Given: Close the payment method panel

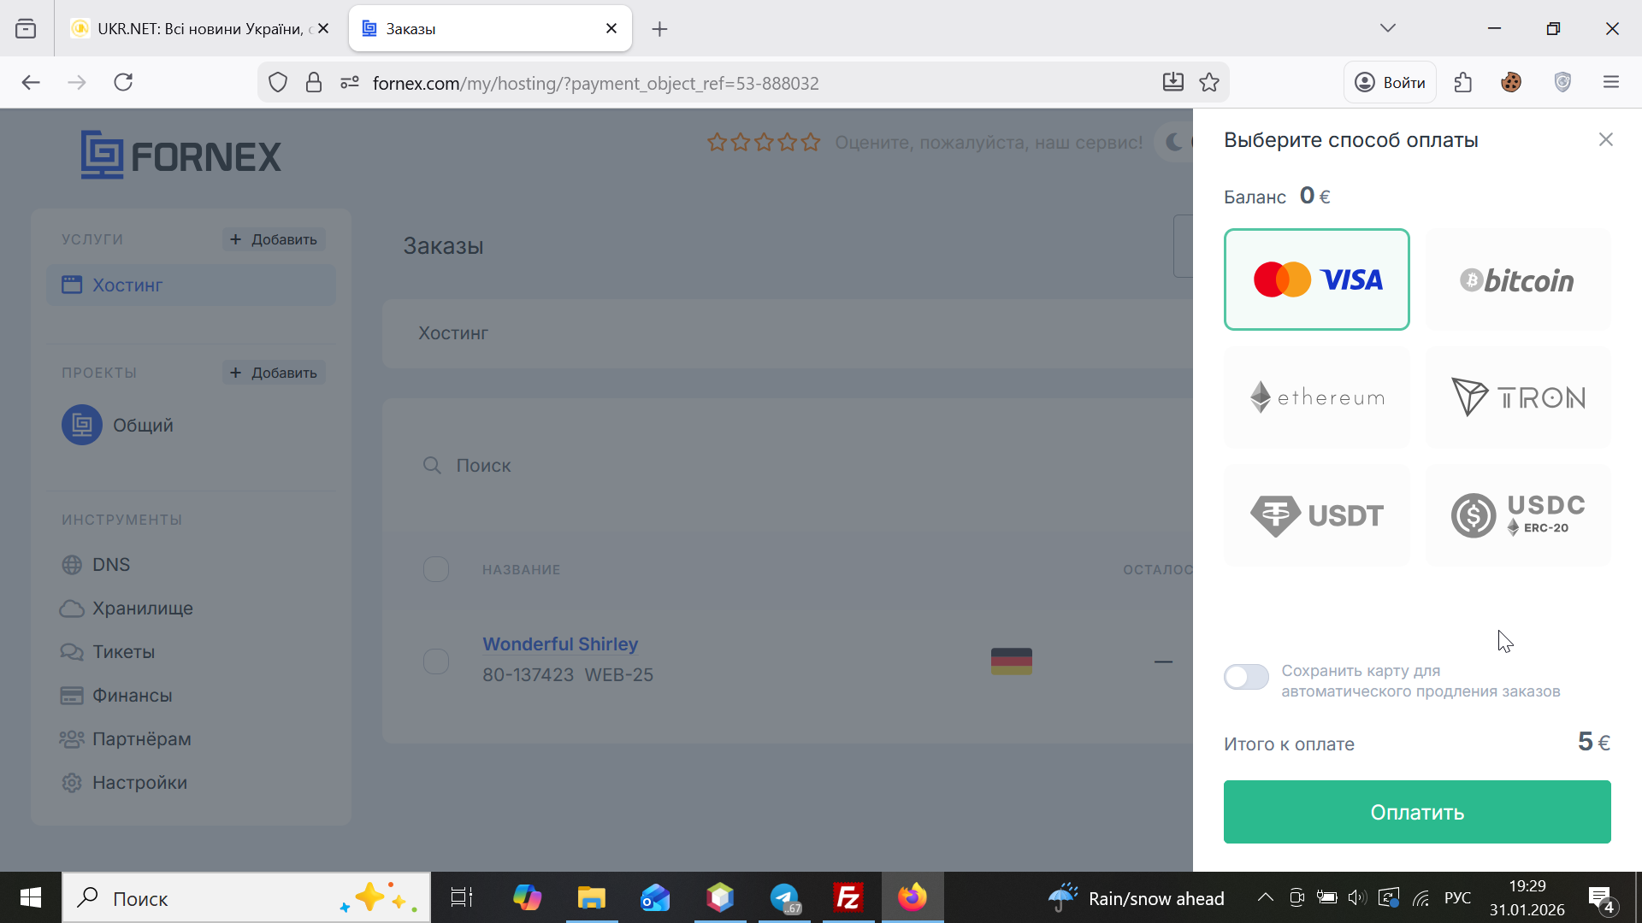Looking at the screenshot, I should click(1605, 139).
